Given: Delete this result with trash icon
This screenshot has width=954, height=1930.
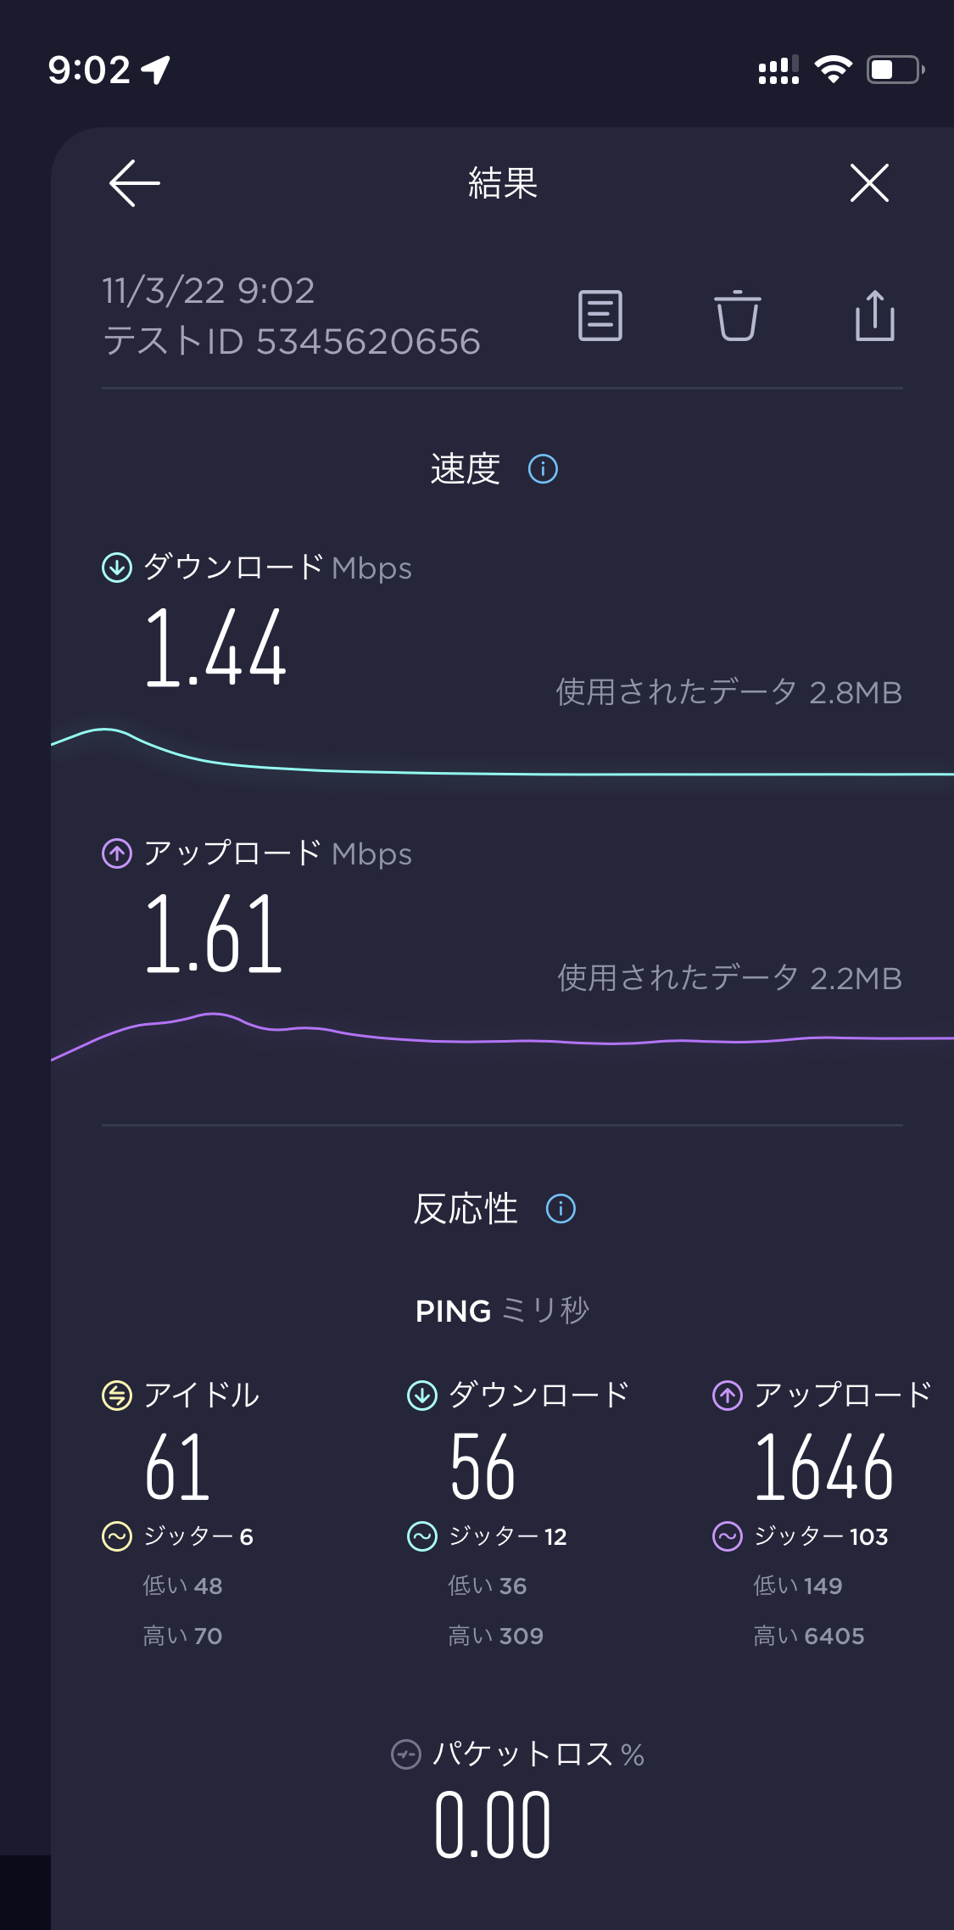Looking at the screenshot, I should (737, 316).
